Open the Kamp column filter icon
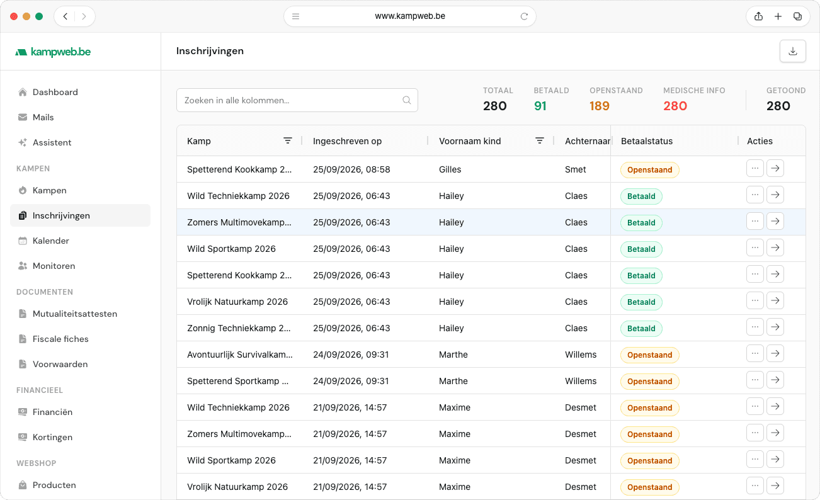The height and width of the screenshot is (500, 820). pyautogui.click(x=288, y=141)
